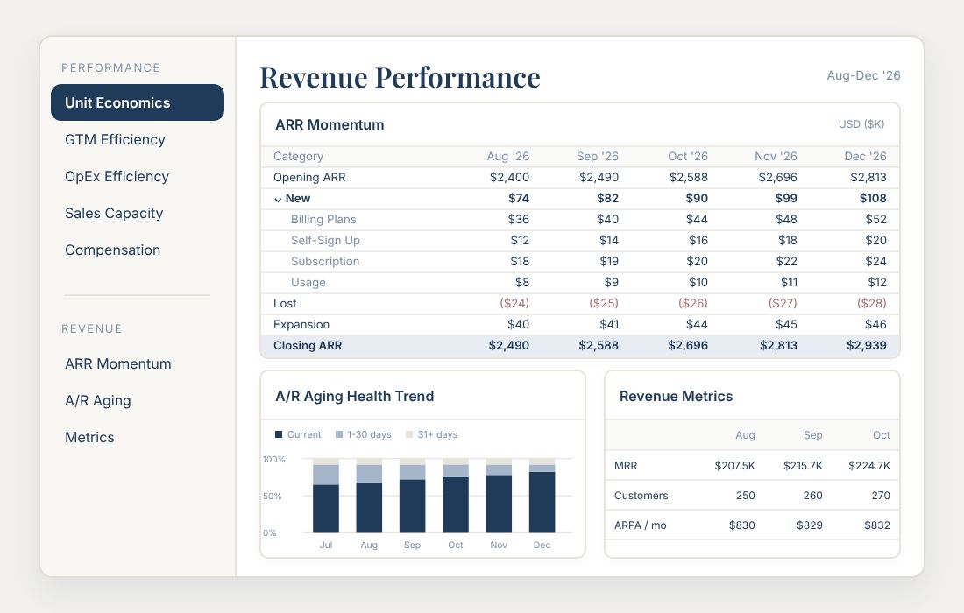Select the Dec bar in aging chart

pyautogui.click(x=542, y=496)
